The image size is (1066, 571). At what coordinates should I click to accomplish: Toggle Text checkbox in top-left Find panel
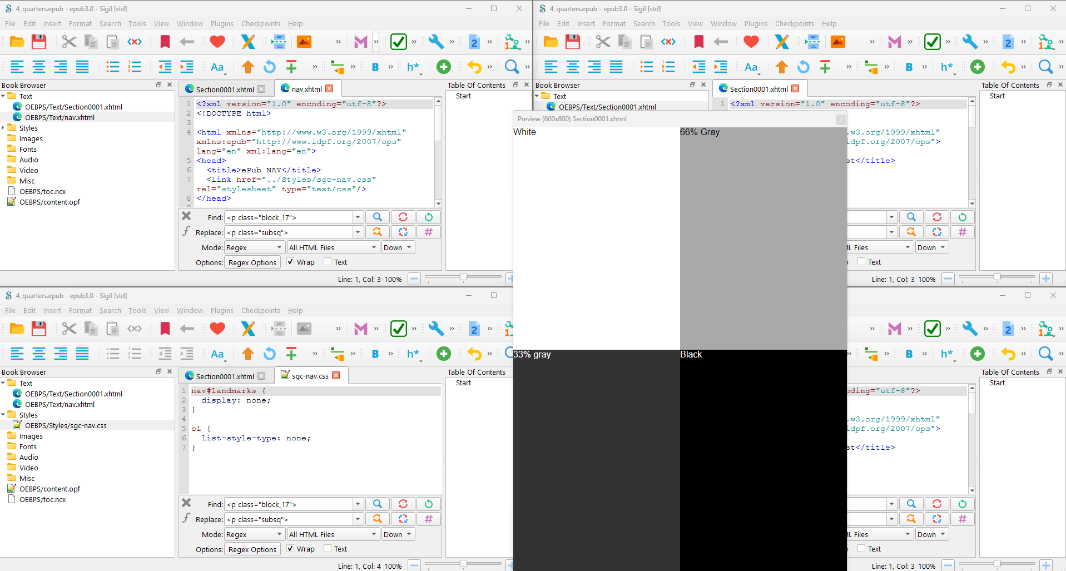pos(328,262)
